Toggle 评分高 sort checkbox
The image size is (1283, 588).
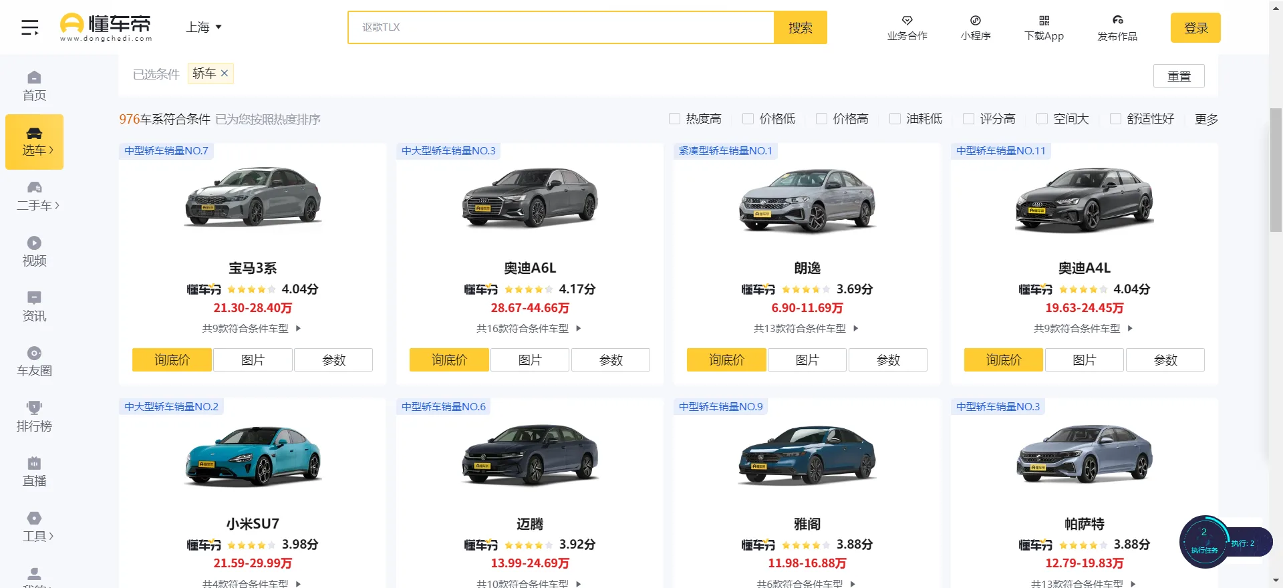[x=968, y=119]
